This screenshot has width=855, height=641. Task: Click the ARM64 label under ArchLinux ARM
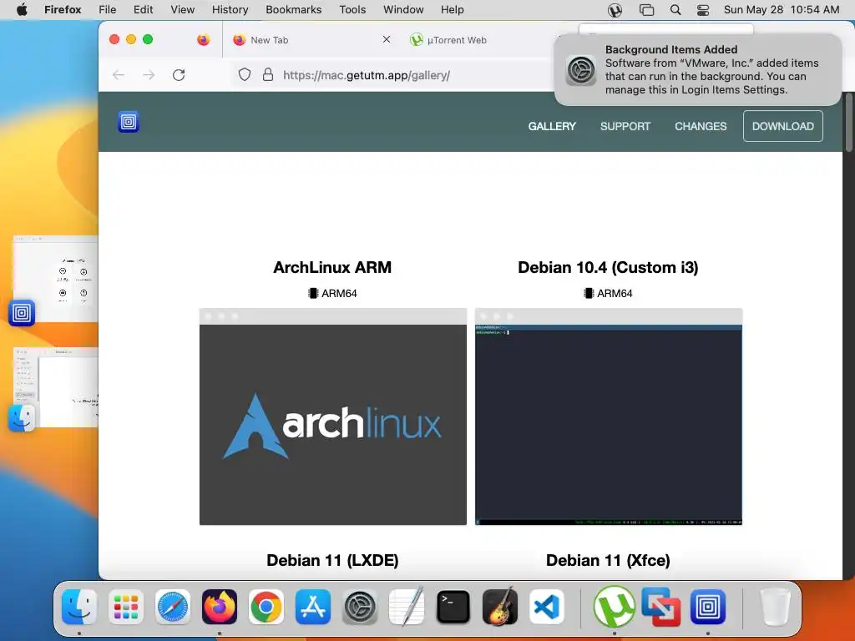(x=332, y=293)
